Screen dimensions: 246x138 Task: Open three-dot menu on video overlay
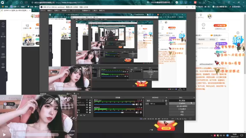coord(73,99)
